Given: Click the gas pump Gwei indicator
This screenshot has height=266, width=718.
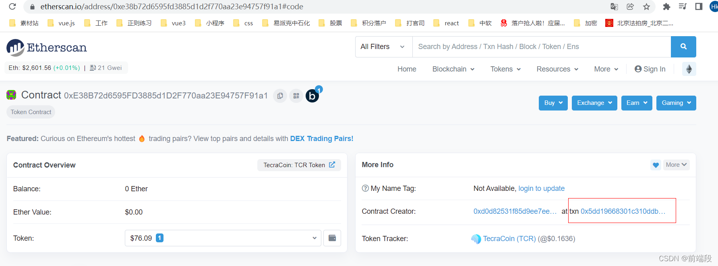Looking at the screenshot, I should [x=106, y=68].
